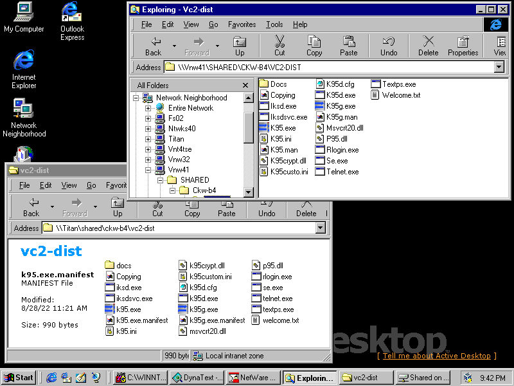This screenshot has width=514, height=386.
Task: Click Back icon in vc2-dist window
Action: click(x=31, y=207)
